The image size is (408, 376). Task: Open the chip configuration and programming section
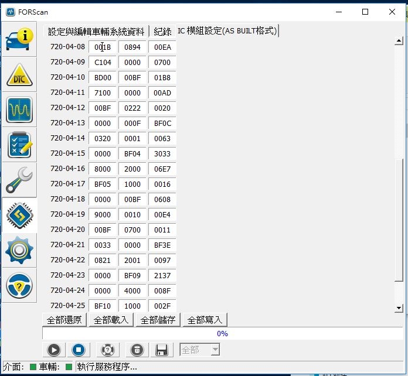click(19, 216)
